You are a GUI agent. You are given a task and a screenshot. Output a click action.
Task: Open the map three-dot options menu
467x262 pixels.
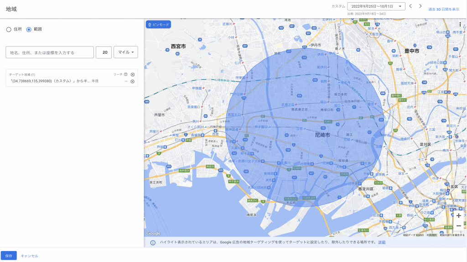pos(460,25)
